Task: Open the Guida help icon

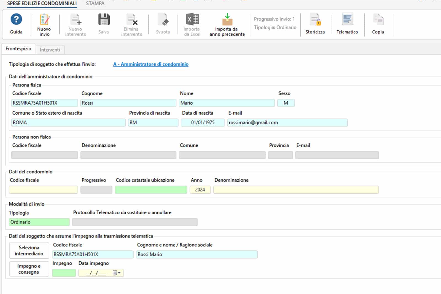Action: point(16,20)
